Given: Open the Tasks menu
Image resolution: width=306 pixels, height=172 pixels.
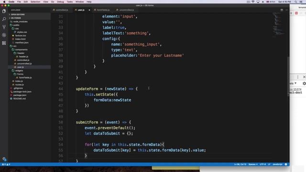Looking at the screenshot, I should (x=70, y=2).
